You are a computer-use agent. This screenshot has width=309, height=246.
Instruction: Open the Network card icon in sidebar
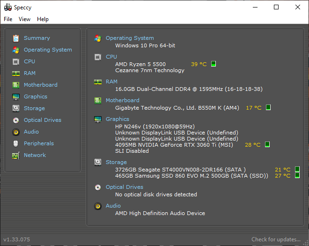(x=16, y=156)
